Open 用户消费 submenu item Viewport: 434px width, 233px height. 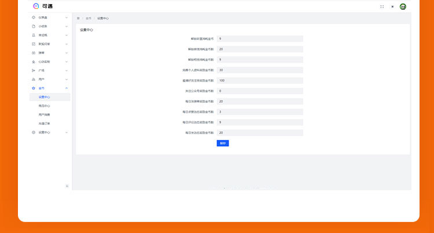coord(45,114)
